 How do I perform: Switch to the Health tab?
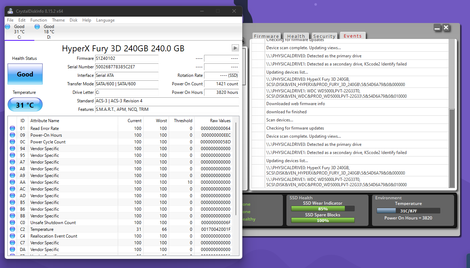point(296,36)
